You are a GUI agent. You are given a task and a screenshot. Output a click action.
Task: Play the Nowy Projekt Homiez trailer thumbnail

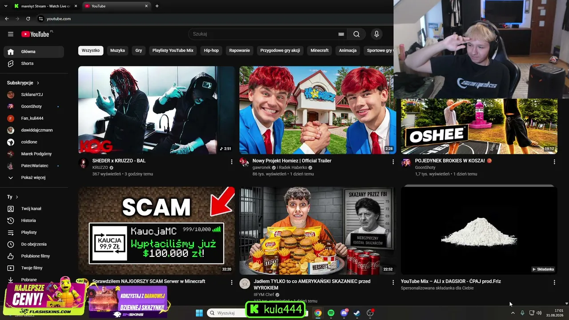click(x=317, y=110)
